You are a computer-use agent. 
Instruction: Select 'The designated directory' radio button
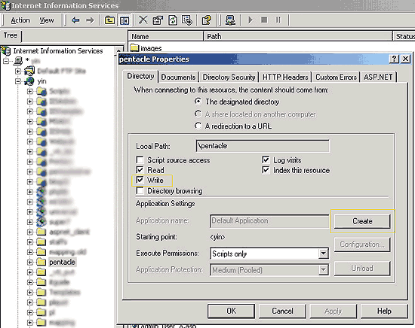[x=198, y=102]
